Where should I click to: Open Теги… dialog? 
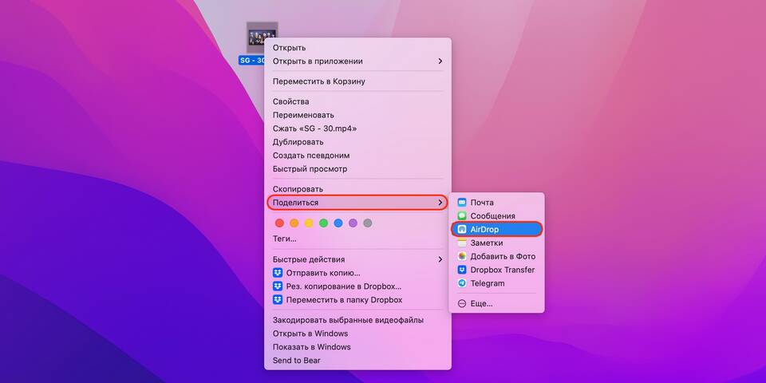(x=357, y=239)
